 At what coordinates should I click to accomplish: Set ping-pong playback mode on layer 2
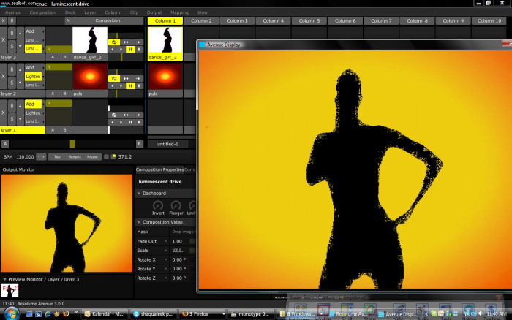pos(126,79)
